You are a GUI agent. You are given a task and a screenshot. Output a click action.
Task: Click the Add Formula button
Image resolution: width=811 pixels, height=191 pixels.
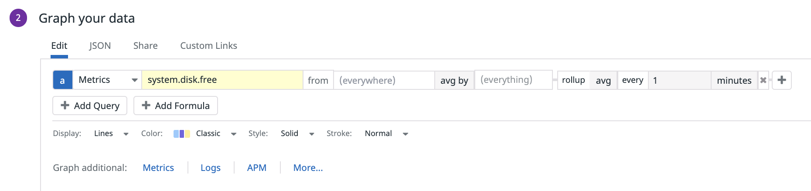coord(176,106)
